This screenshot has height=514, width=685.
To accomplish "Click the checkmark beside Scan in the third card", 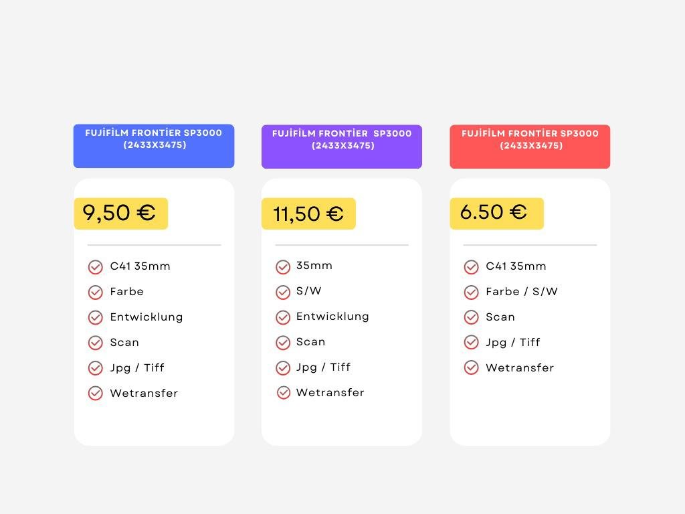I will point(471,317).
